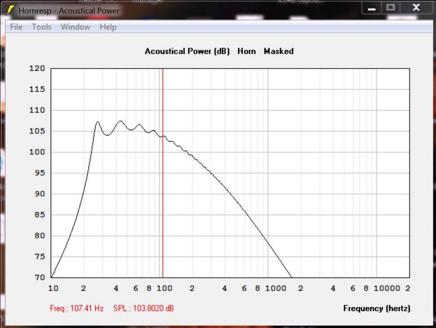Close the Hornresp Acoustical Power window
Screen dimensions: 436x328
click(x=416, y=8)
